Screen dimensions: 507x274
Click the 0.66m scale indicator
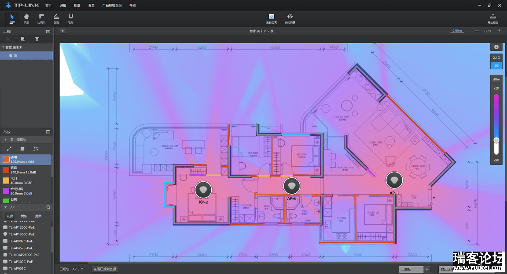457,31
